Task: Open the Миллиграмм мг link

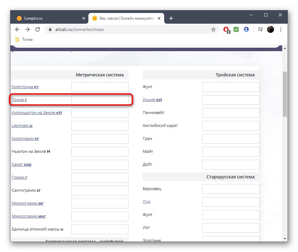Action: pyautogui.click(x=27, y=203)
